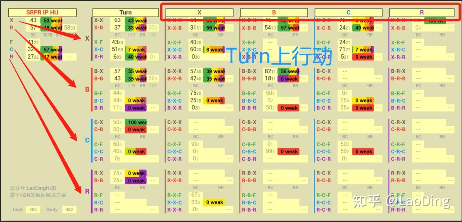Click the X-C row label under Turn

tap(99, 50)
